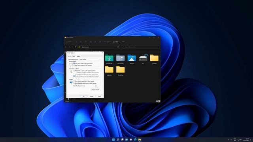Click Apply in Folder Options

tap(99, 96)
